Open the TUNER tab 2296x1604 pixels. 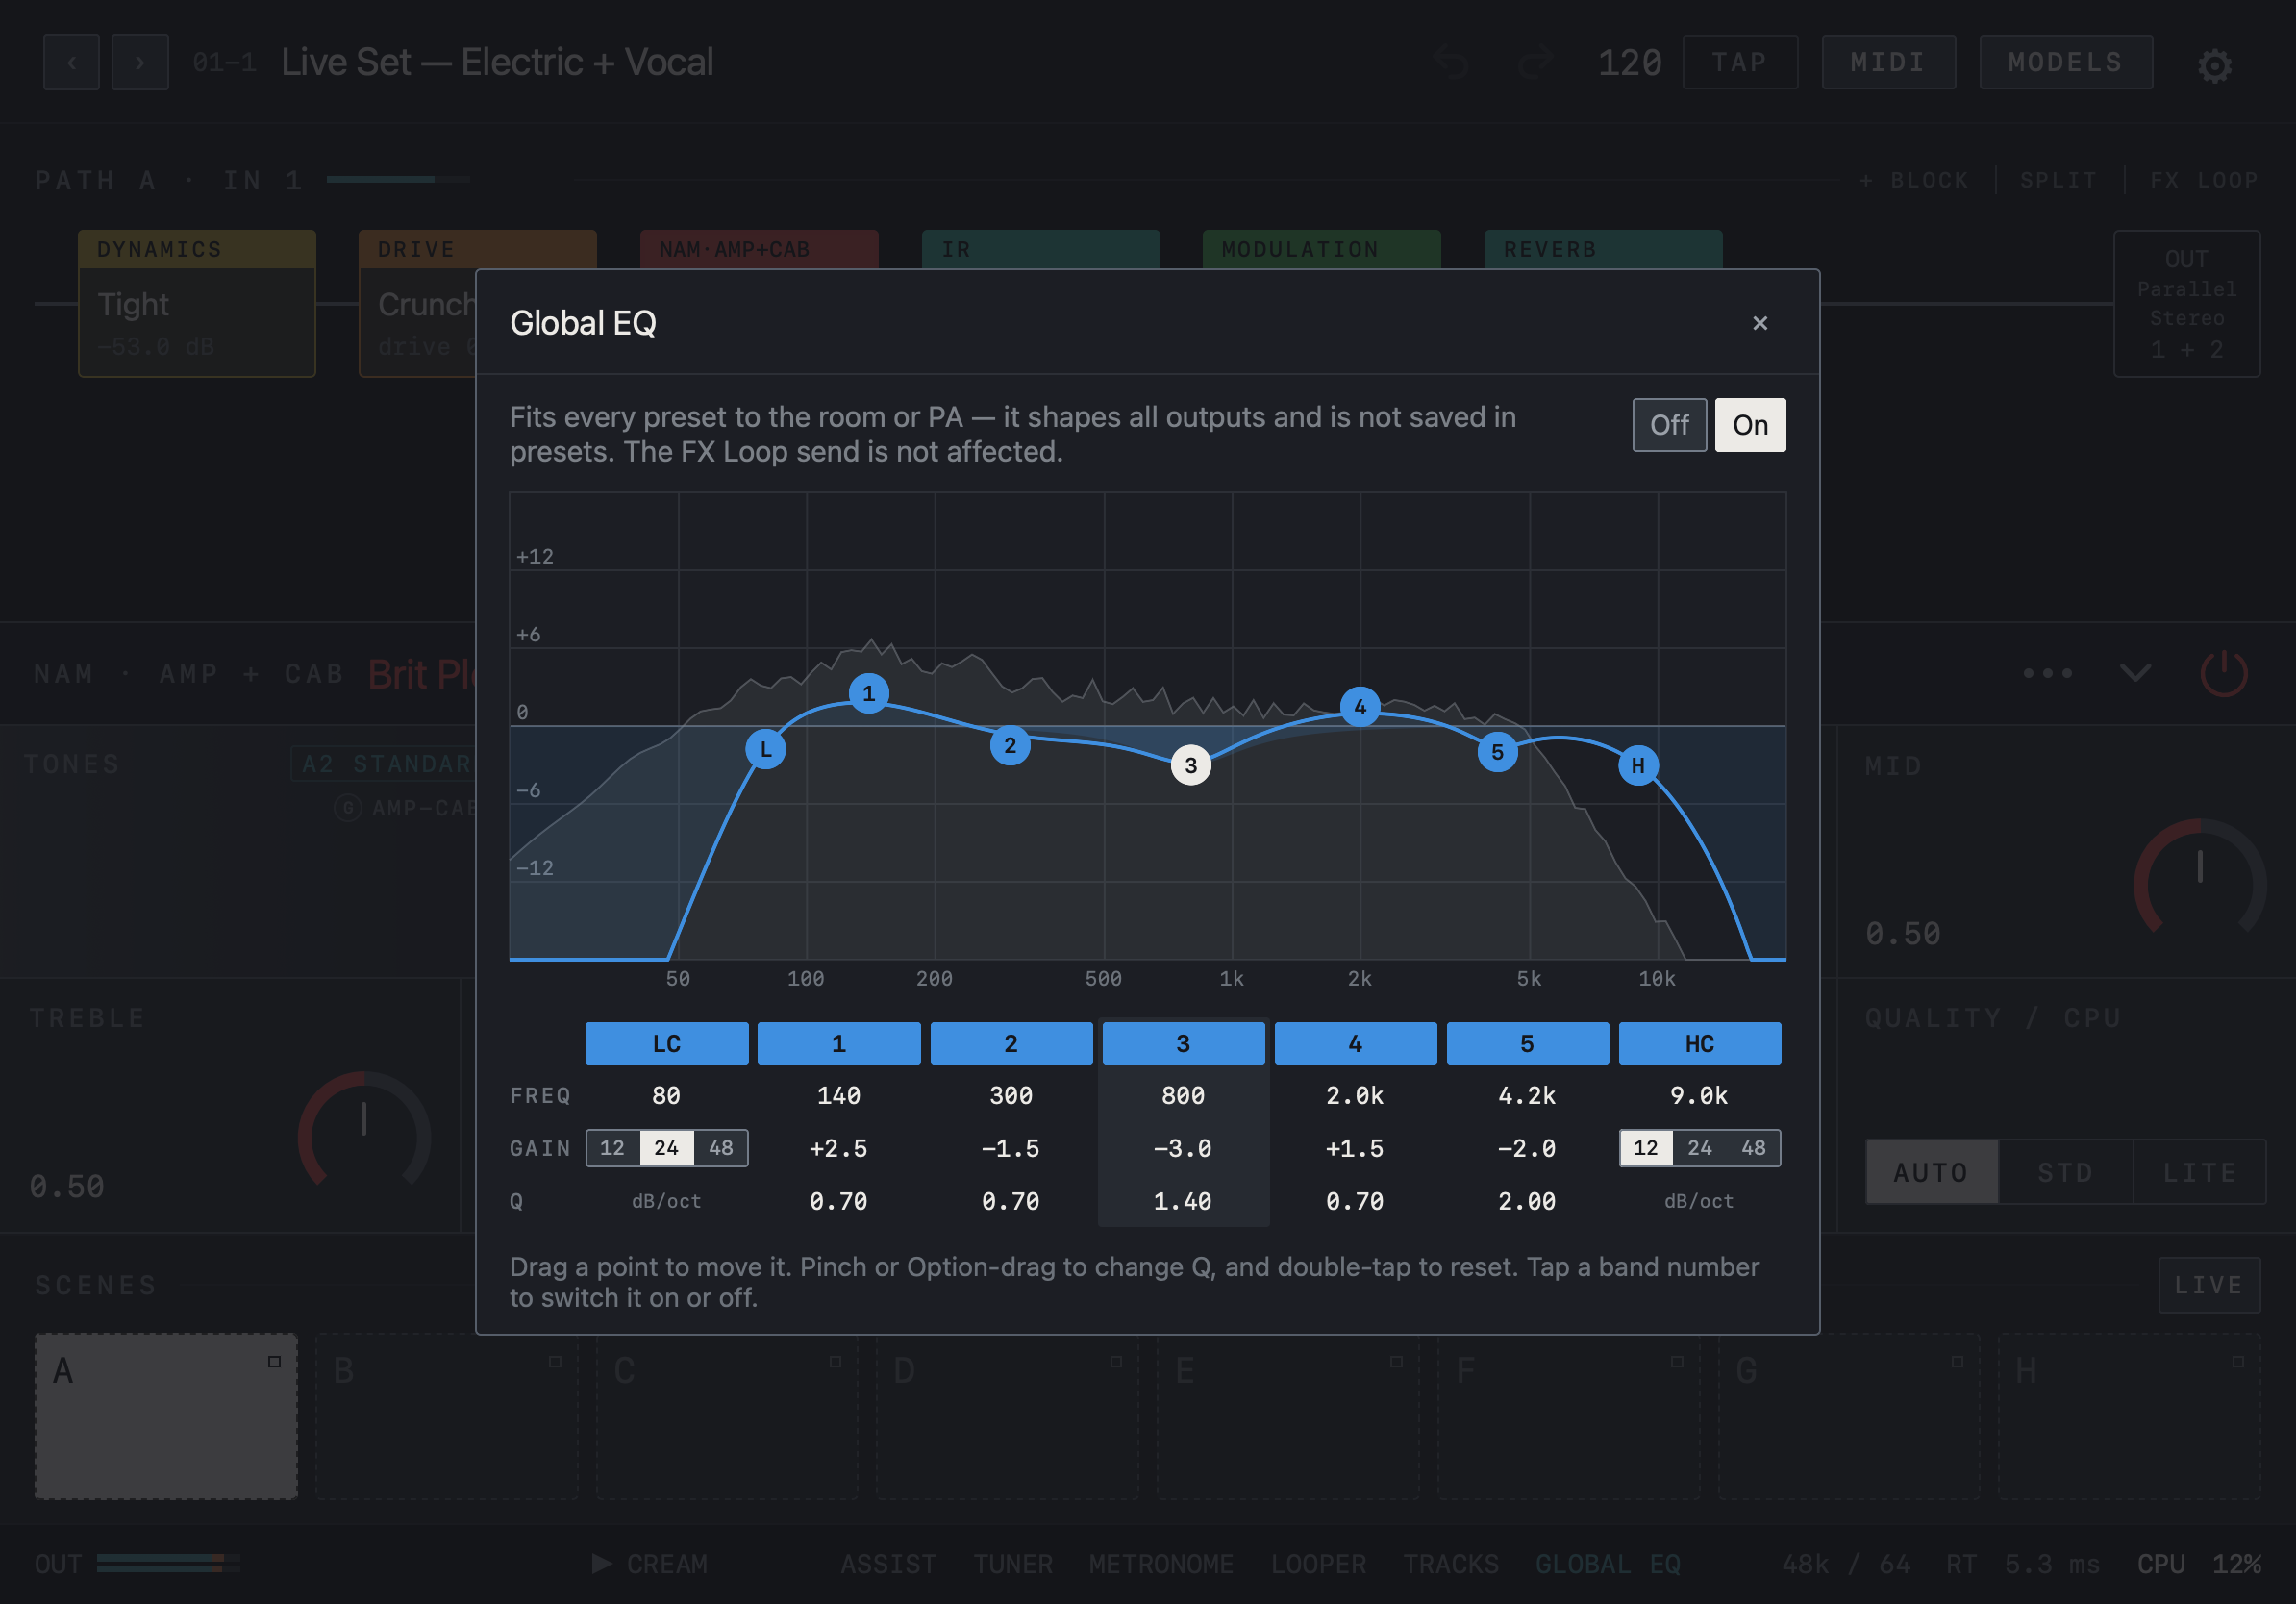(x=1012, y=1564)
